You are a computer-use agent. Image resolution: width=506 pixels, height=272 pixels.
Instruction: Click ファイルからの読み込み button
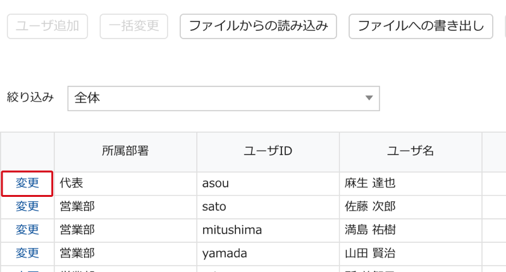click(258, 26)
